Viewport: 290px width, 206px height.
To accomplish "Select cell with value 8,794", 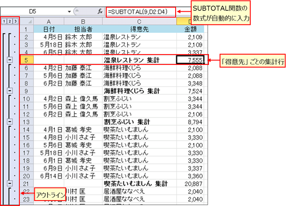I will tap(190, 122).
